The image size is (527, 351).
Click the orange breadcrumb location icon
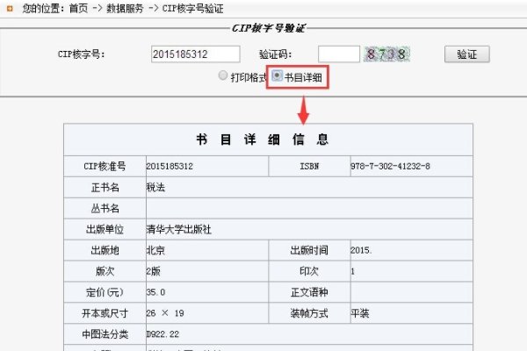coord(10,9)
